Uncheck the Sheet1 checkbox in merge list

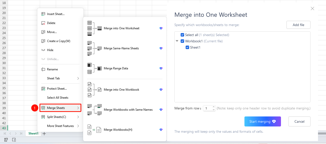pyautogui.click(x=187, y=47)
